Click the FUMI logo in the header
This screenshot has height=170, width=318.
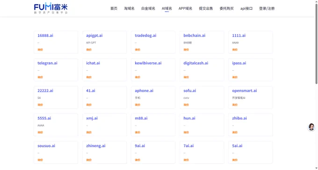click(x=51, y=8)
